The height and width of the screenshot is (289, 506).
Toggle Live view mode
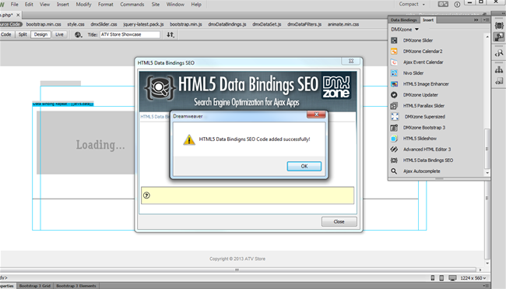59,34
